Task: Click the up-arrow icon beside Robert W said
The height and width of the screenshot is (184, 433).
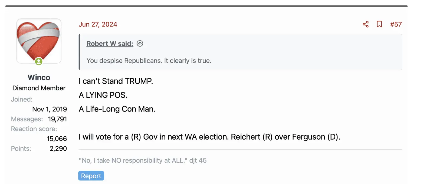Action: [140, 44]
